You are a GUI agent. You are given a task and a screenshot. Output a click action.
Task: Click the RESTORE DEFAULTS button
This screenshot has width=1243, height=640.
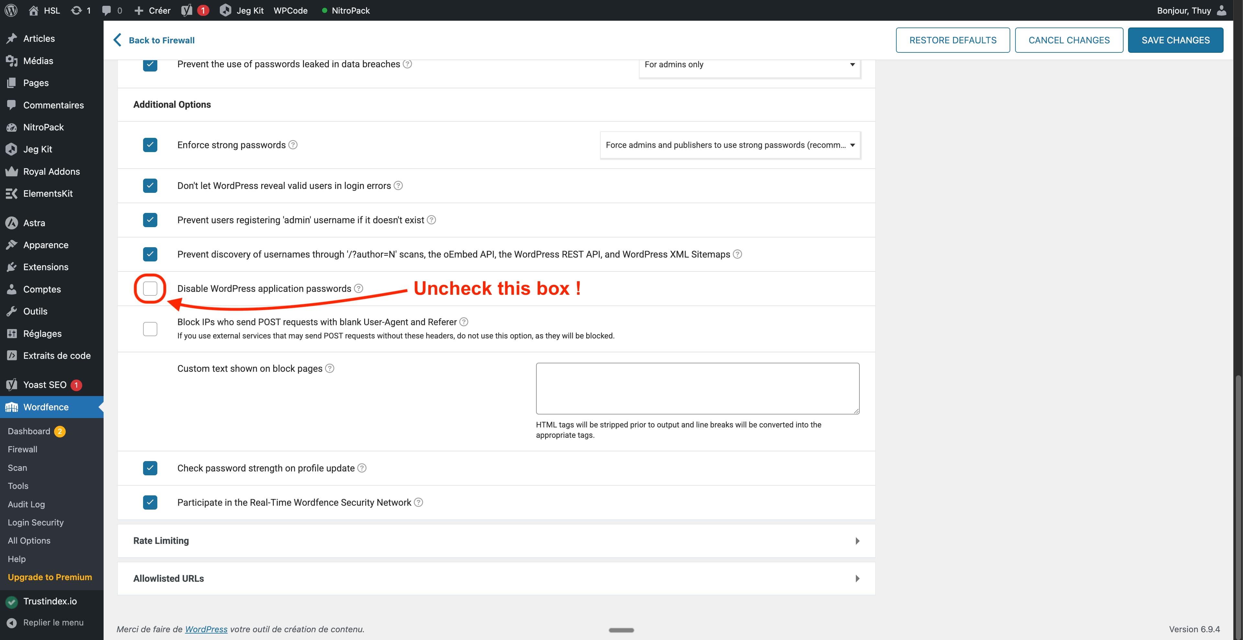click(x=953, y=40)
